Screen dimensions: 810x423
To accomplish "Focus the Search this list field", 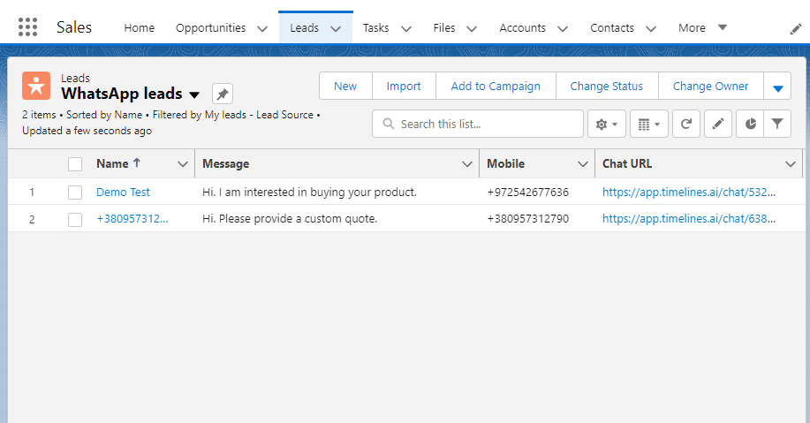I will point(478,124).
